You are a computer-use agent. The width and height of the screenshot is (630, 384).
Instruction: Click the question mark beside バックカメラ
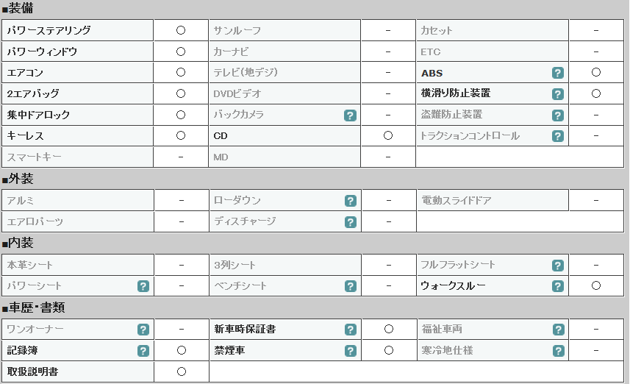point(351,115)
